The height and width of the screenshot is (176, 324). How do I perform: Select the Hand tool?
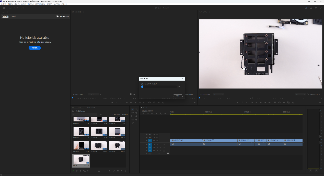[136, 119]
